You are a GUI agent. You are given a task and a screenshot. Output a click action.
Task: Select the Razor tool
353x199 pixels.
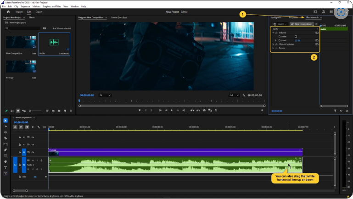[6, 138]
